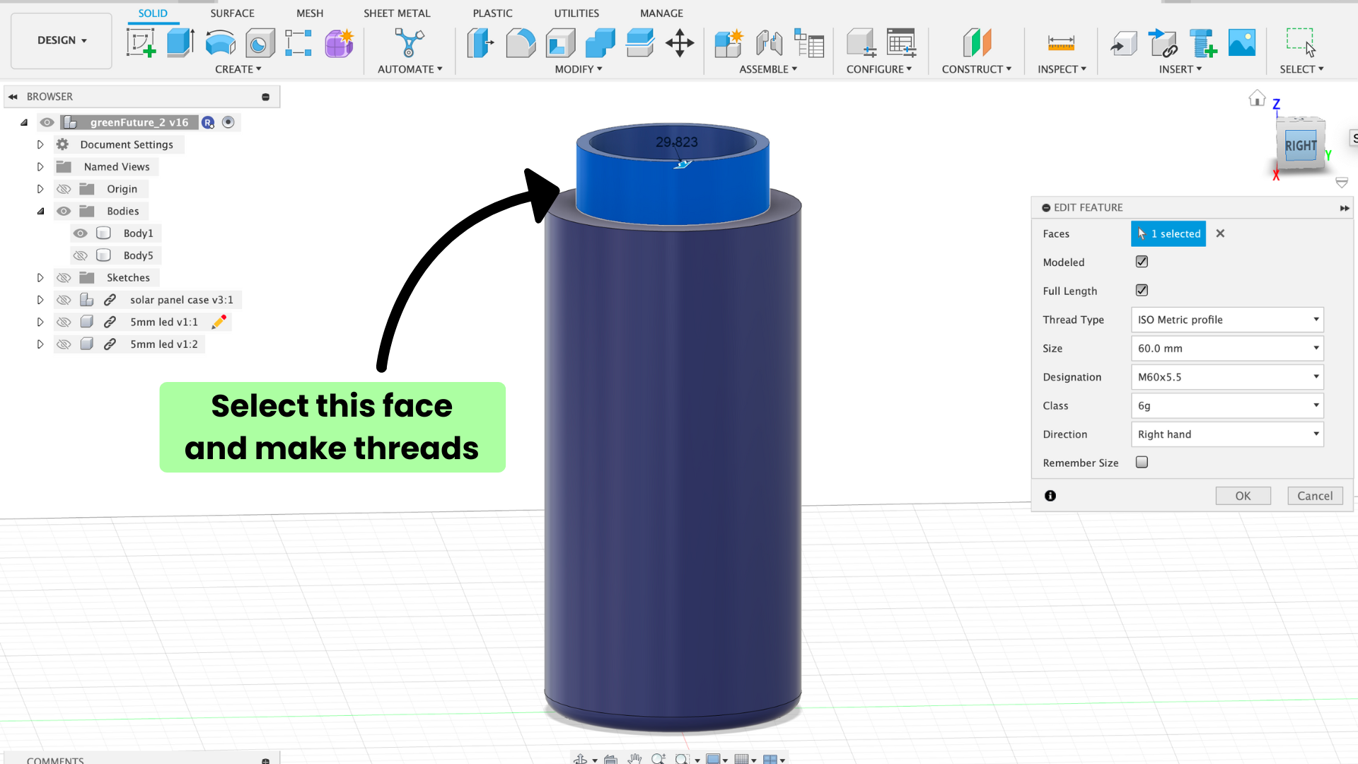The width and height of the screenshot is (1358, 764).
Task: Click the Joint tool icon
Action: point(769,43)
